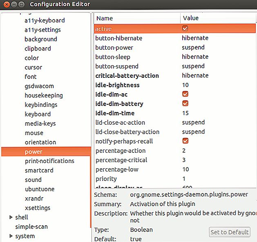The width and height of the screenshot is (257, 242).
Task: Edit the critical-battery-action value hibernate
Action: point(195,75)
